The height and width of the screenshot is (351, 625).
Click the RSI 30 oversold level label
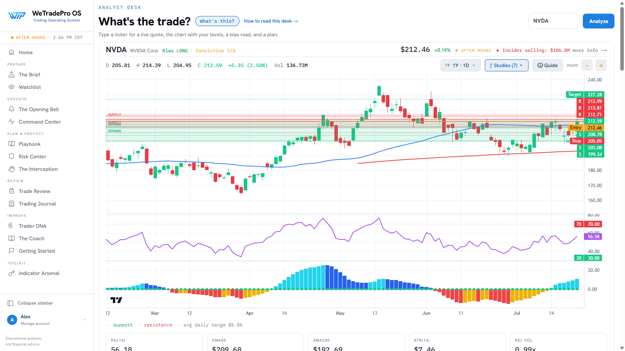588,258
